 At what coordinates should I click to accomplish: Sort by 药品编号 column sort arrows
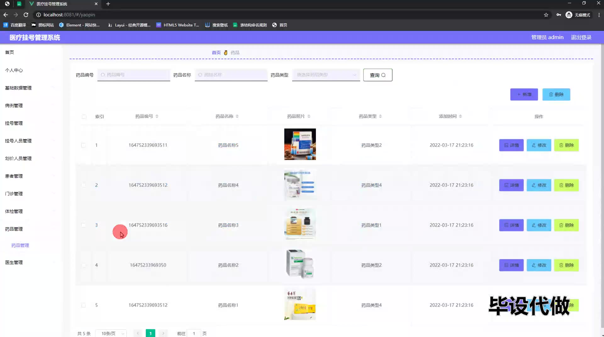pyautogui.click(x=157, y=116)
